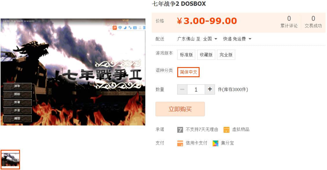Image resolution: width=327 pixels, height=170 pixels.
Task: Expand the 快递 免运费 shipping dropdown
Action: [x=237, y=39]
